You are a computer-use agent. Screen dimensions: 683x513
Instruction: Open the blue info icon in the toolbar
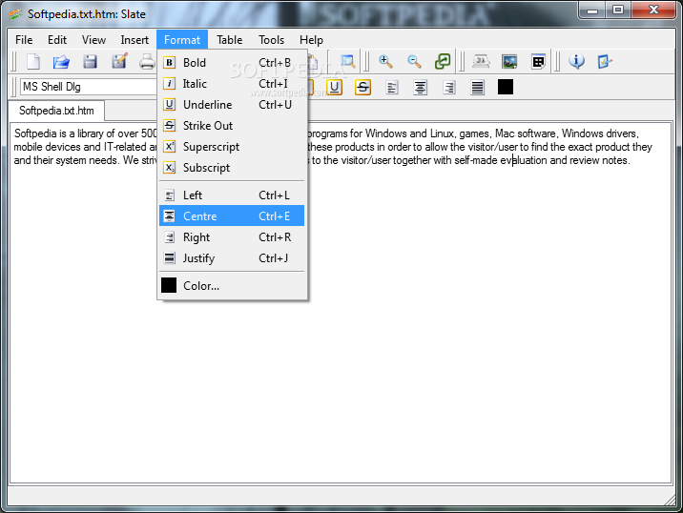pos(576,61)
